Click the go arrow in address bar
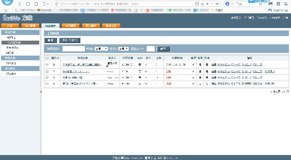This screenshot has width=291, height=160. point(217,4)
